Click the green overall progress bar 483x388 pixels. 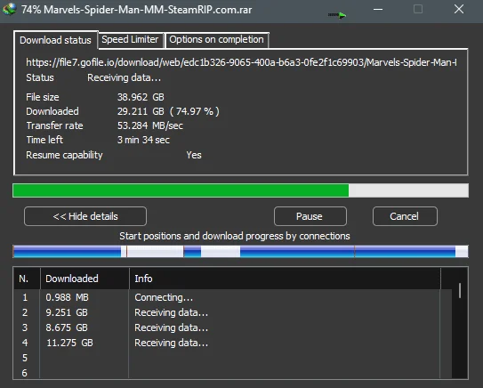tap(240, 190)
